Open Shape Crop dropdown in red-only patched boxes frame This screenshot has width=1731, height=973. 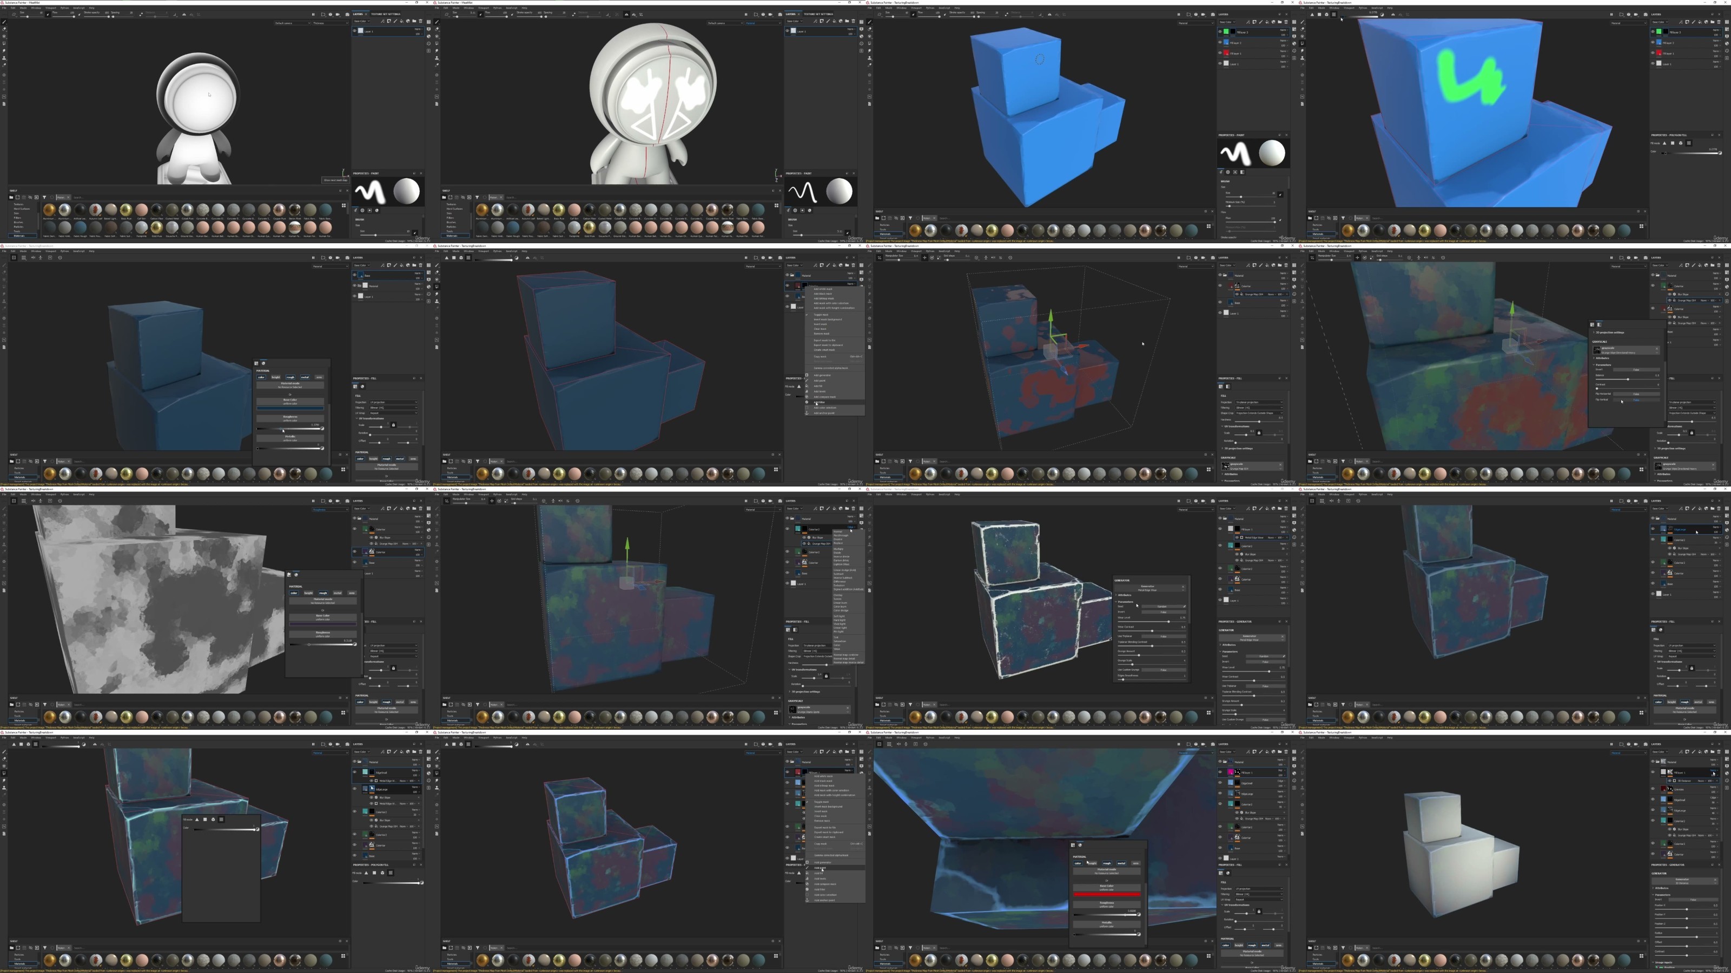pos(1259,413)
